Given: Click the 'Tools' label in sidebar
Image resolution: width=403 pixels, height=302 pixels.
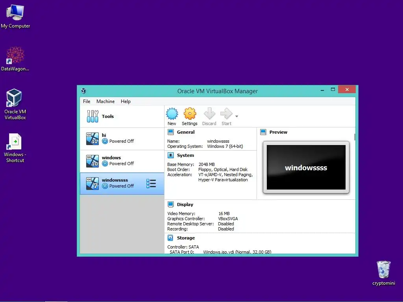Looking at the screenshot, I should click(x=108, y=116).
